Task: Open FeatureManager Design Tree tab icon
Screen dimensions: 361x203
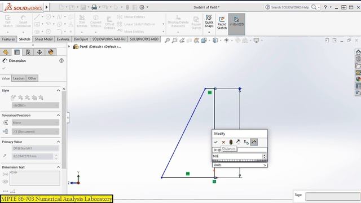Action: tap(6, 52)
